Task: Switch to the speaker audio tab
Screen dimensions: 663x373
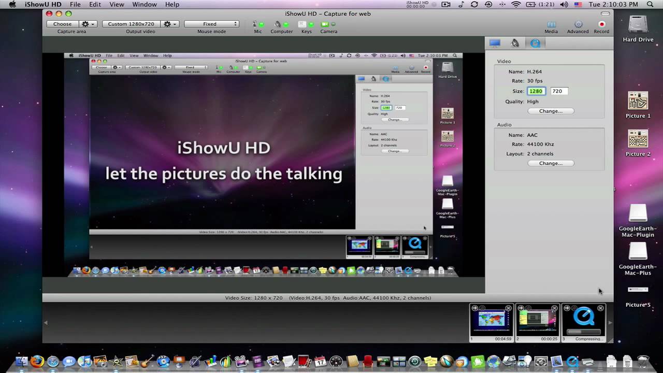Action: (x=515, y=44)
